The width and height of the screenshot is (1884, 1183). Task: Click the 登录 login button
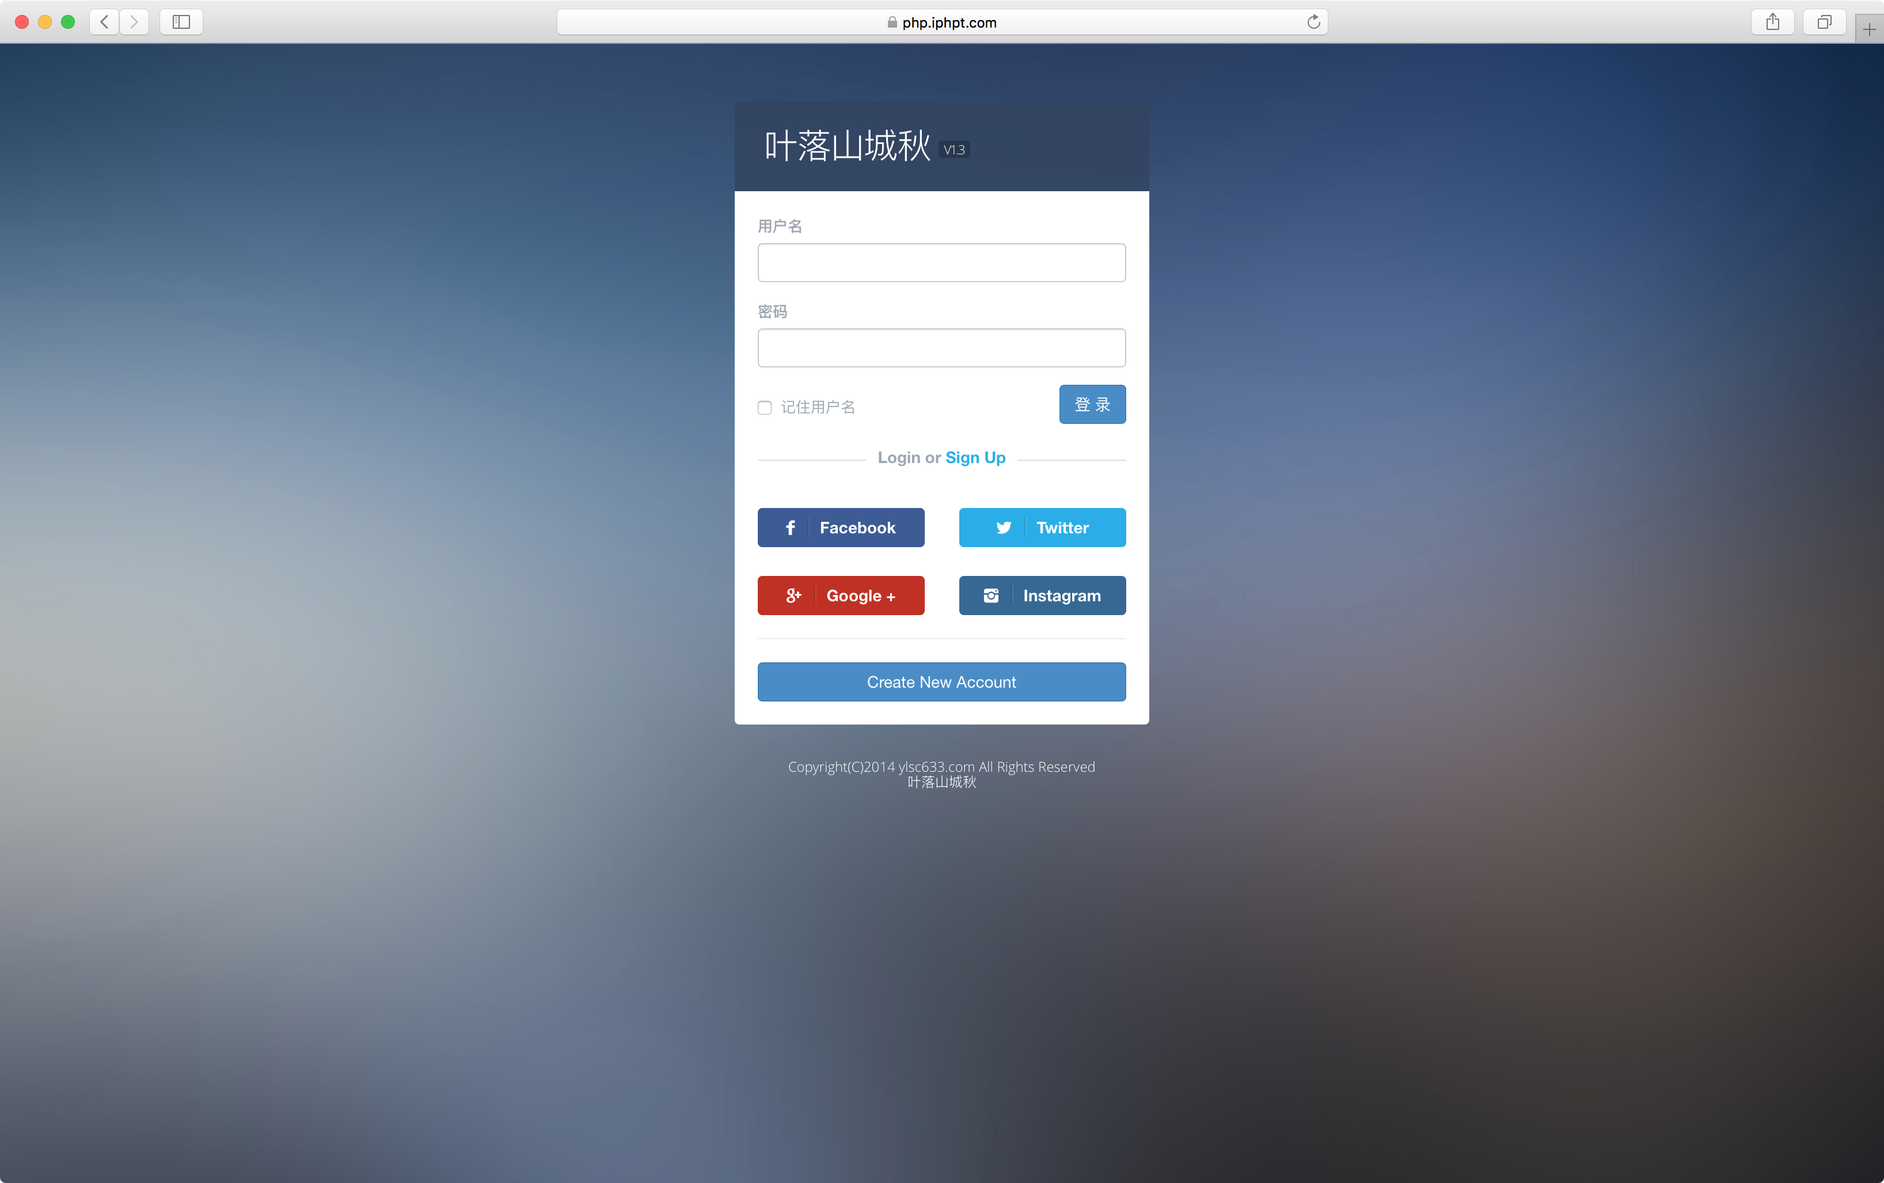(1091, 403)
